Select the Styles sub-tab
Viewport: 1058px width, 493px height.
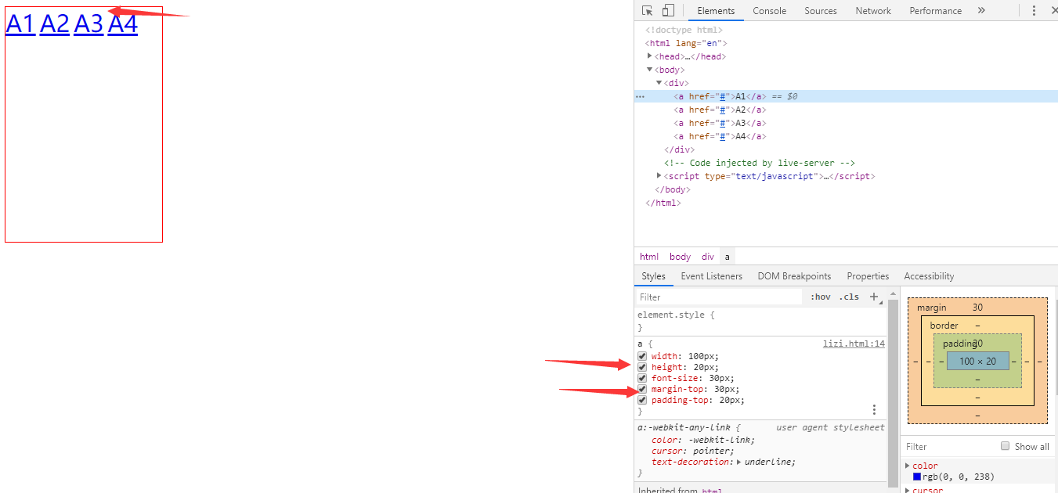(653, 276)
